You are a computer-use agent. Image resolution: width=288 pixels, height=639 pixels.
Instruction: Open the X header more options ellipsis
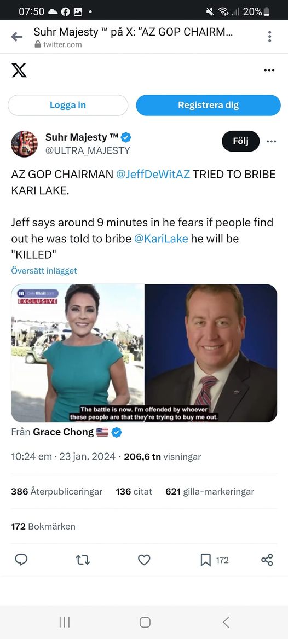pyautogui.click(x=269, y=70)
